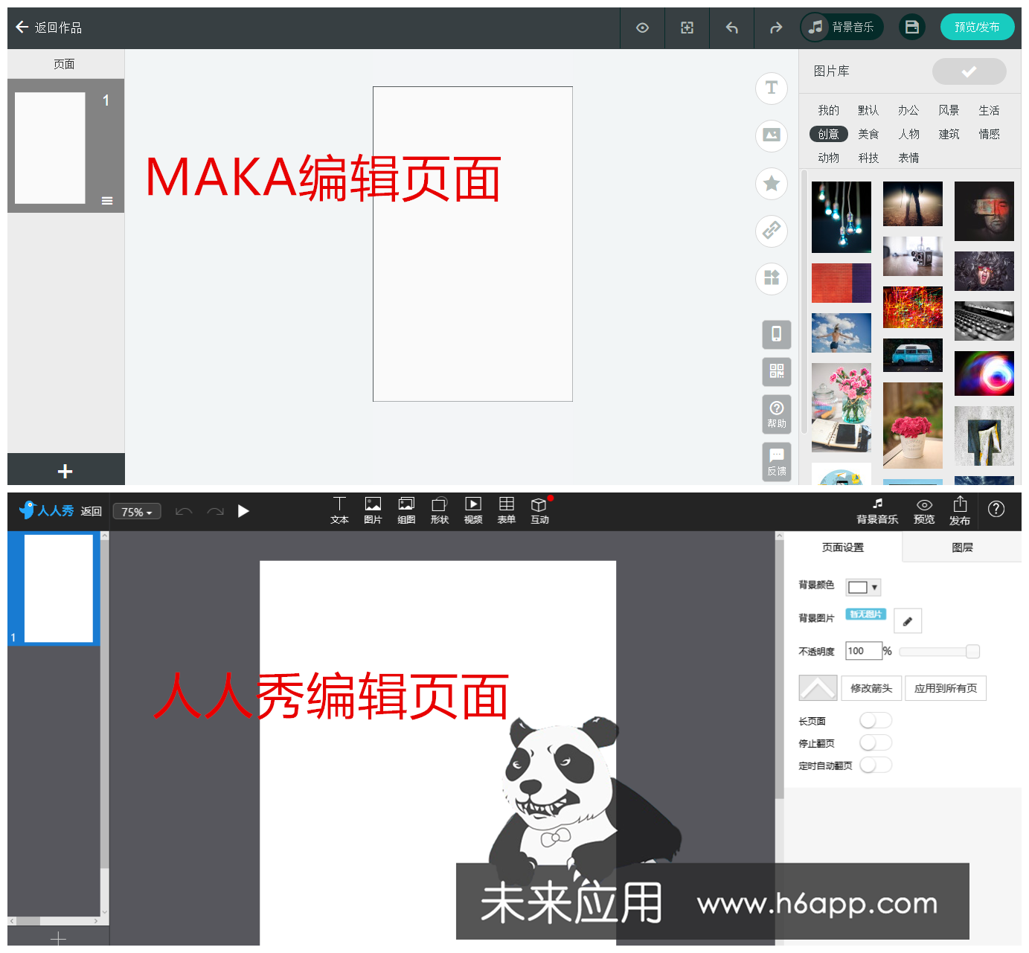The image size is (1029, 953).
Task: Pick the blue van image thumbnail
Action: click(x=912, y=355)
